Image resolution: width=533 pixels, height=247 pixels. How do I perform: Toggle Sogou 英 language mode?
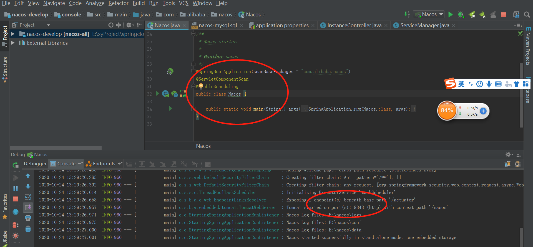click(x=461, y=84)
